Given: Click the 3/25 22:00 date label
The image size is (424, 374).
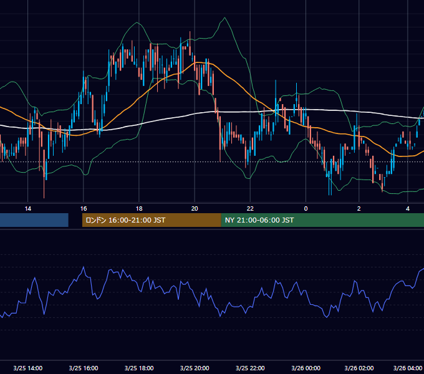Looking at the screenshot, I should point(250,368).
